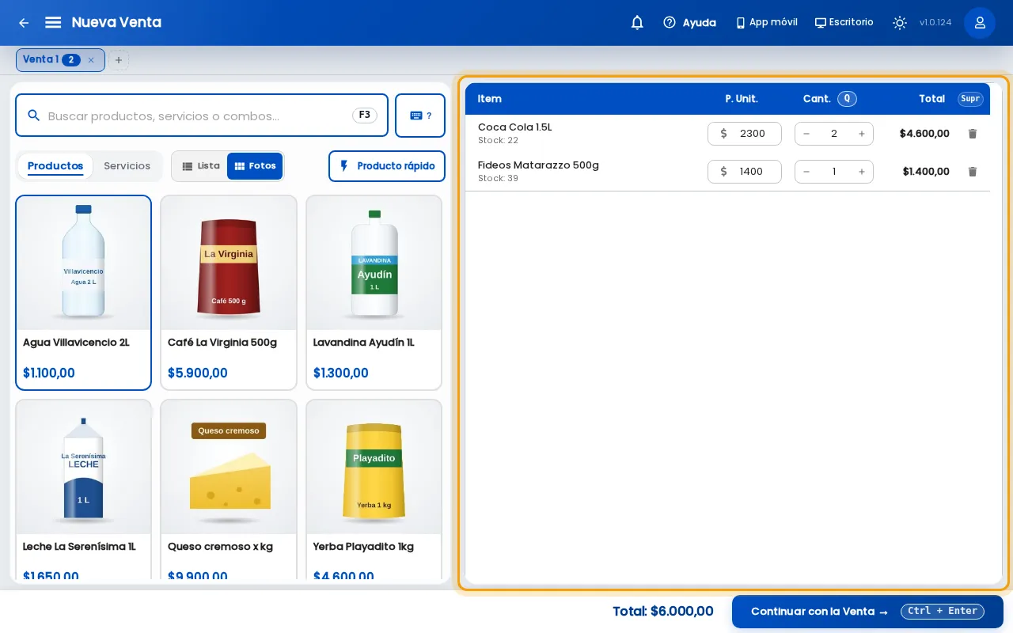Click the Coca Cola quantity value field
The image size is (1013, 633).
[834, 134]
